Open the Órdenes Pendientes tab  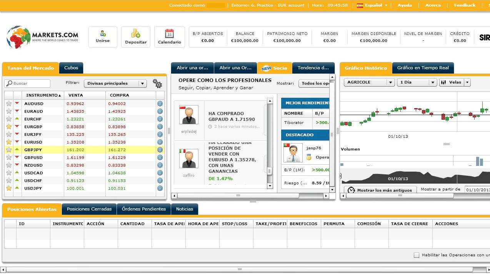tap(144, 209)
